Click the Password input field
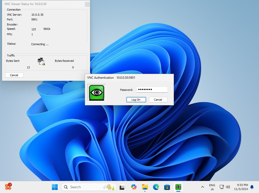Viewport: 259px width, 193px height. (x=152, y=90)
